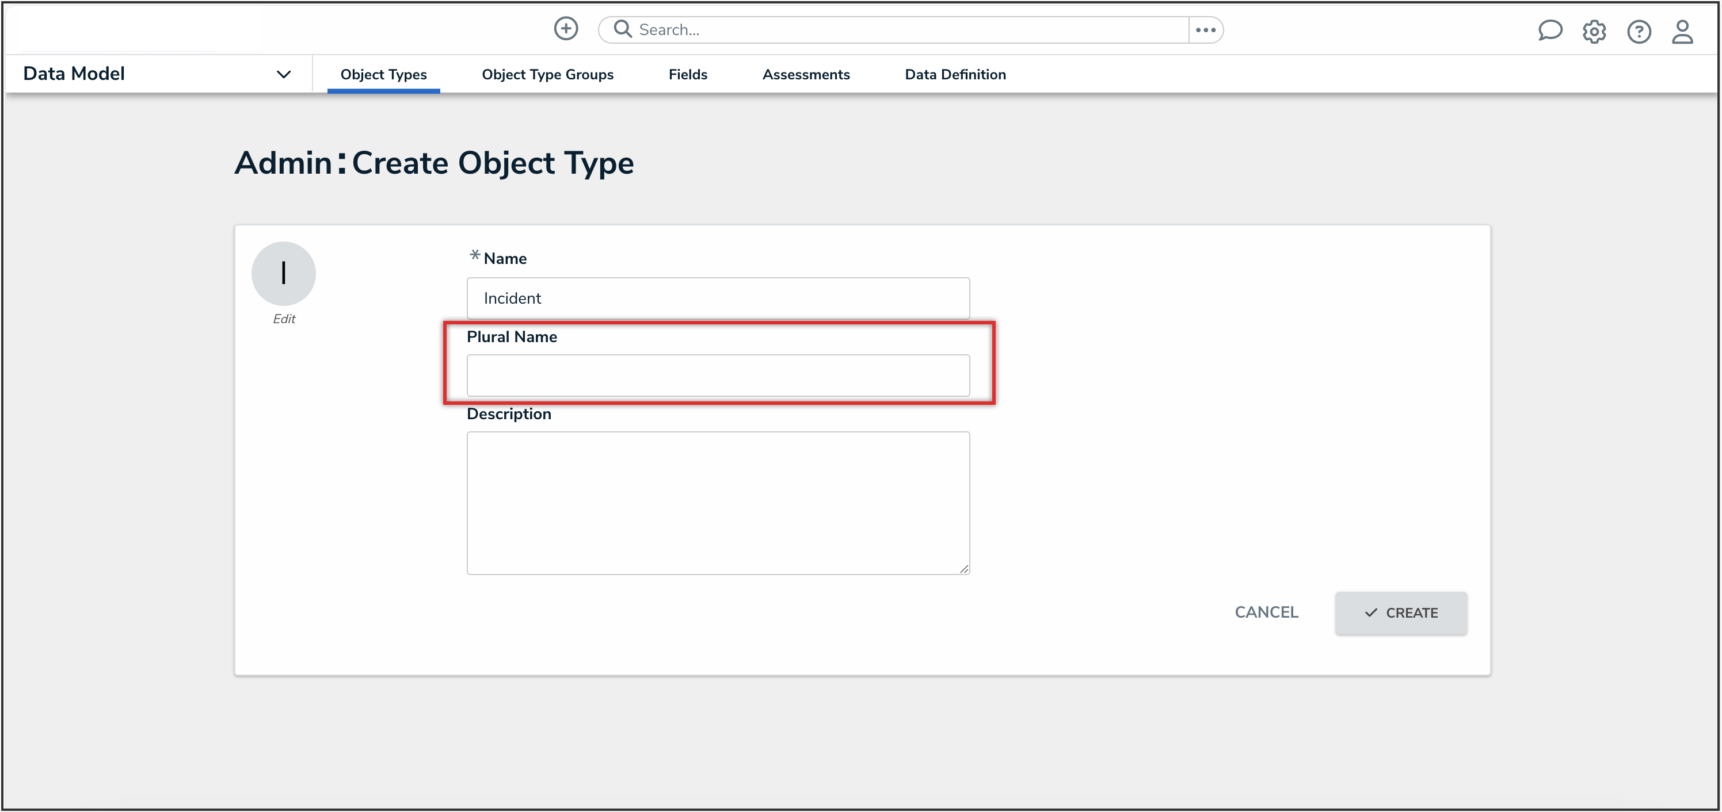Open the user profile icon
Viewport: 1722px width, 812px height.
pos(1682,32)
